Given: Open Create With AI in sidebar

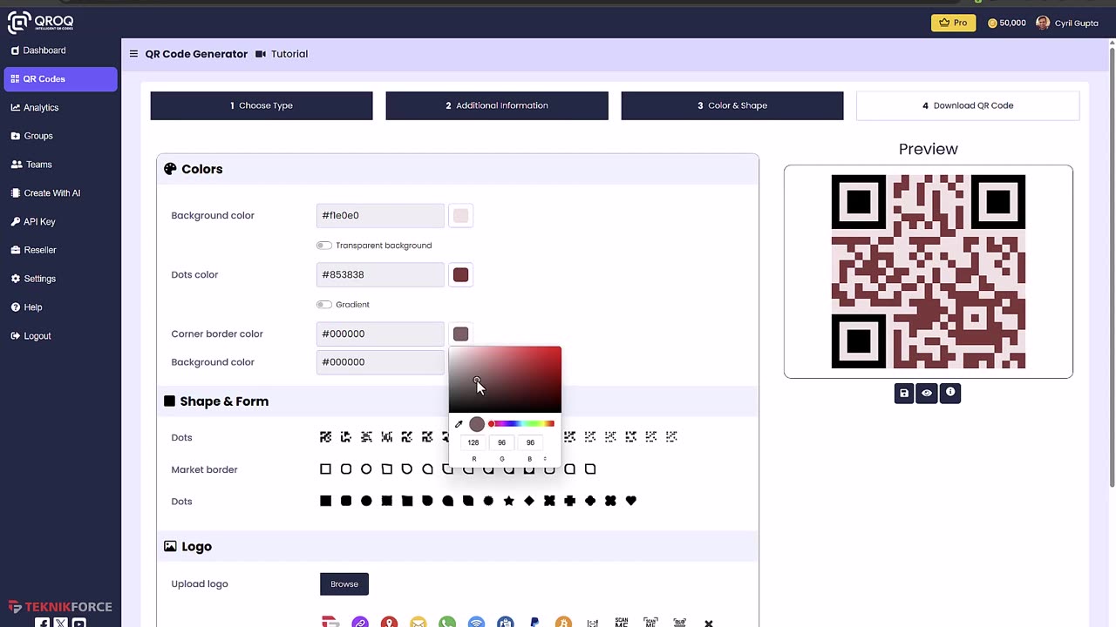Looking at the screenshot, I should pyautogui.click(x=60, y=193).
